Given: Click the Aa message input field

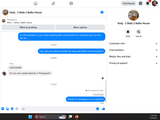Looking at the screenshot, I should 58,109.
